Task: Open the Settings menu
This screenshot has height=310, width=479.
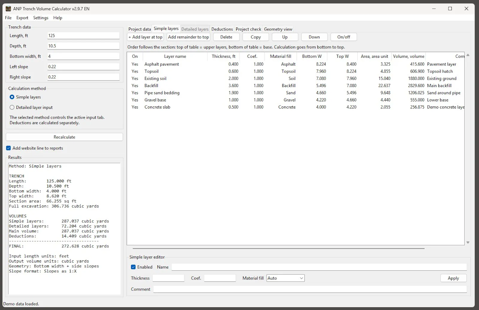Action: click(x=41, y=18)
